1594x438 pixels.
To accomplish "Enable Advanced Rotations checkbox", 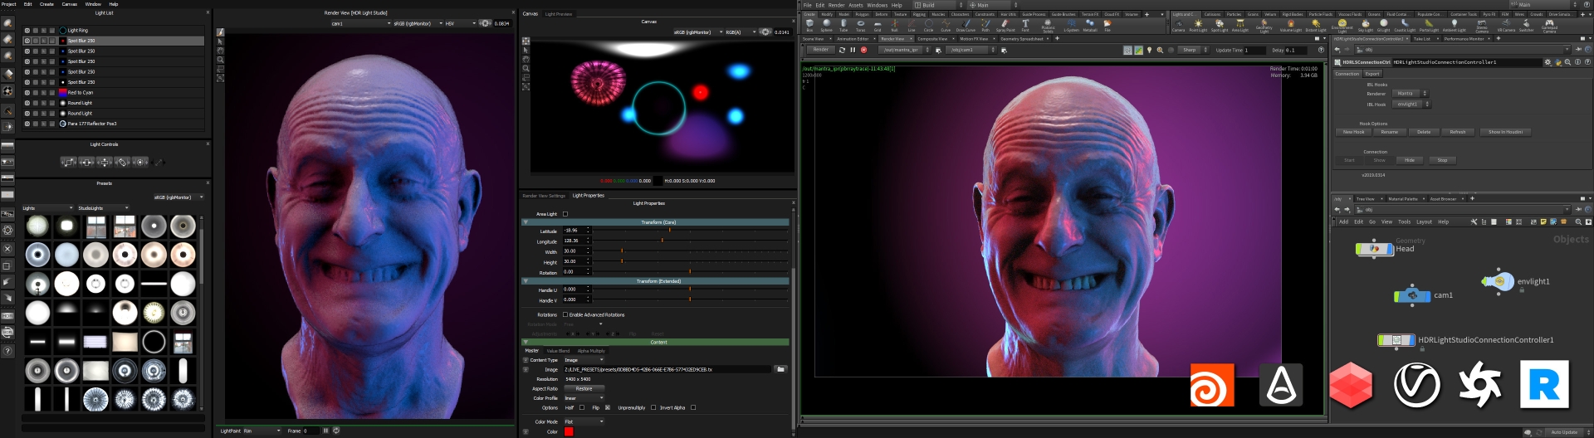I will 565,314.
